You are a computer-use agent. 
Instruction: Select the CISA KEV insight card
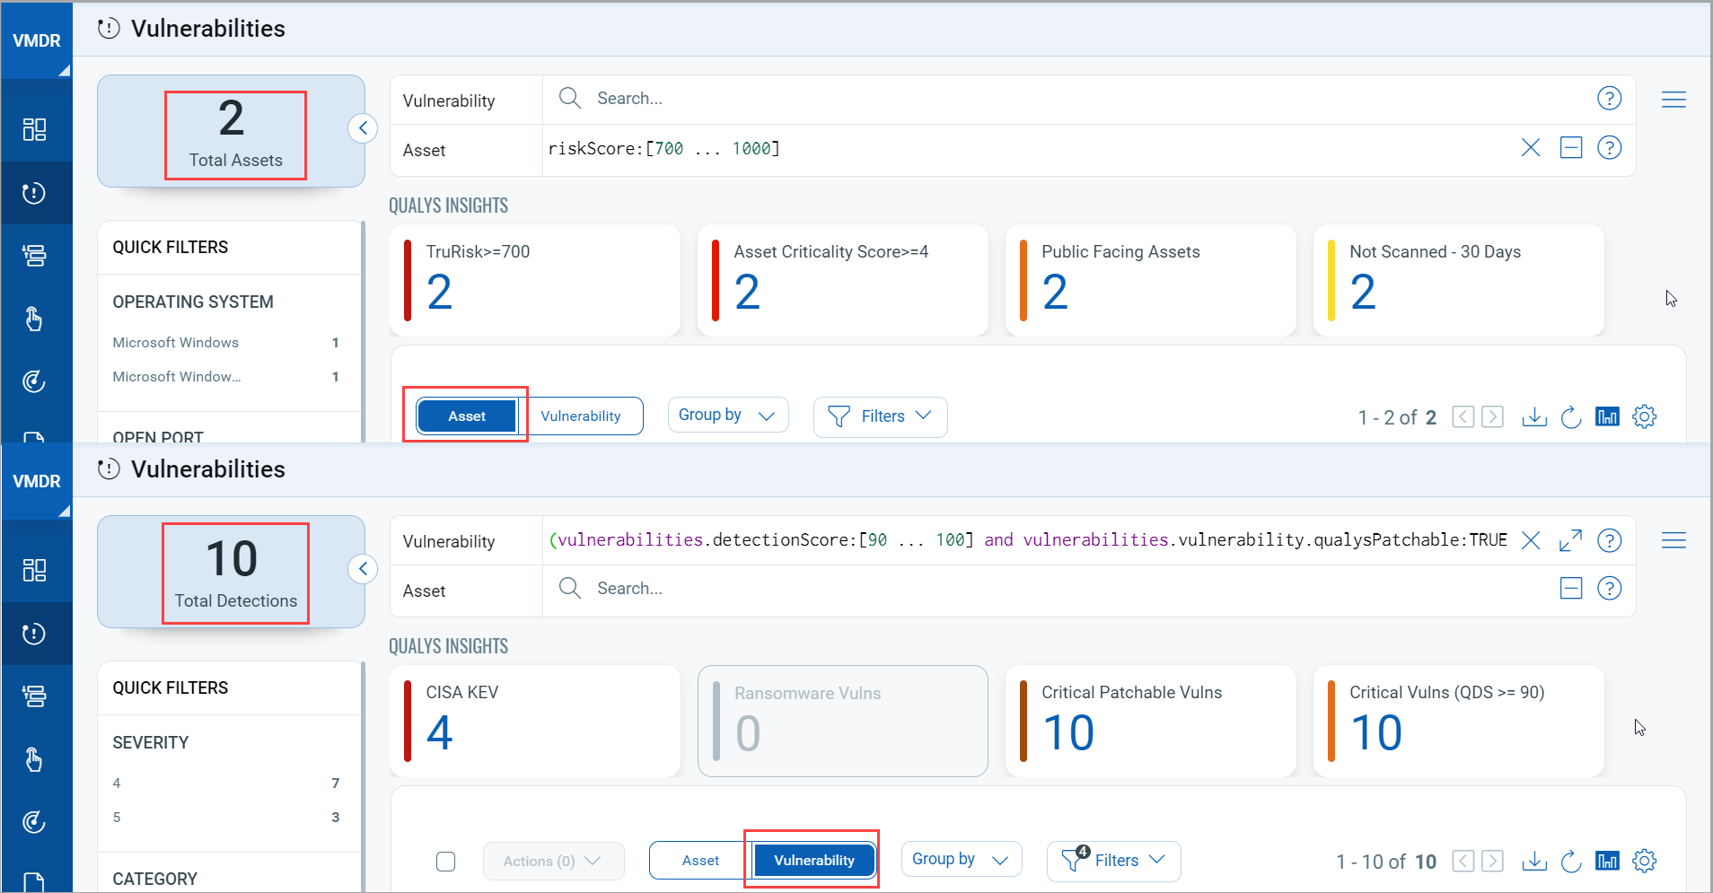(x=535, y=721)
